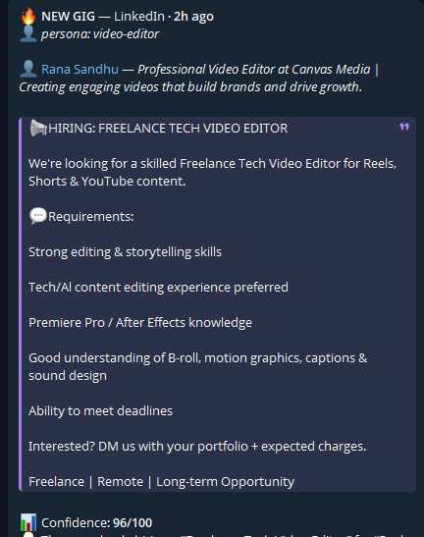Click 'Premiere Pro / After Effects knowledge' line

(140, 323)
